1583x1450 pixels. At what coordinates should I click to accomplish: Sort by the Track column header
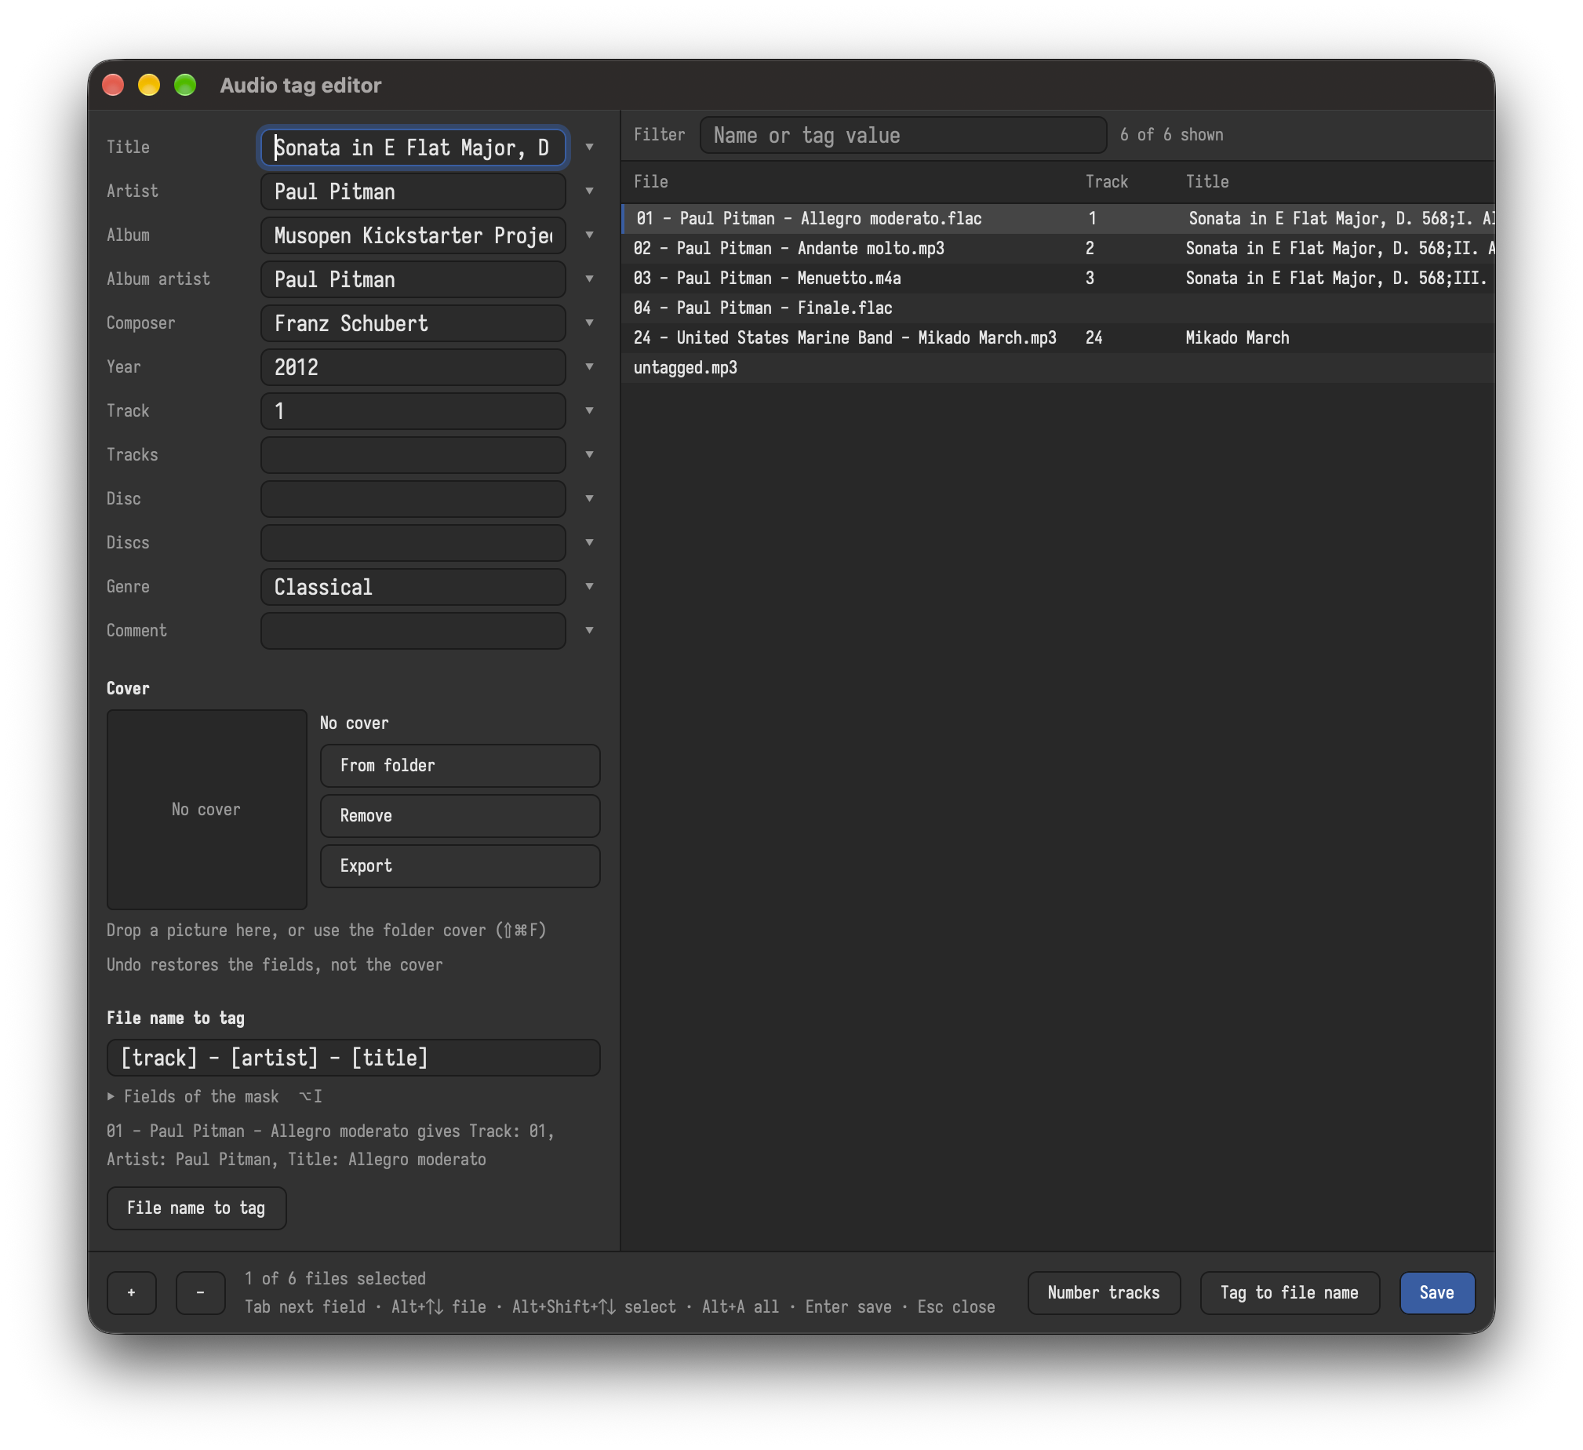point(1107,182)
